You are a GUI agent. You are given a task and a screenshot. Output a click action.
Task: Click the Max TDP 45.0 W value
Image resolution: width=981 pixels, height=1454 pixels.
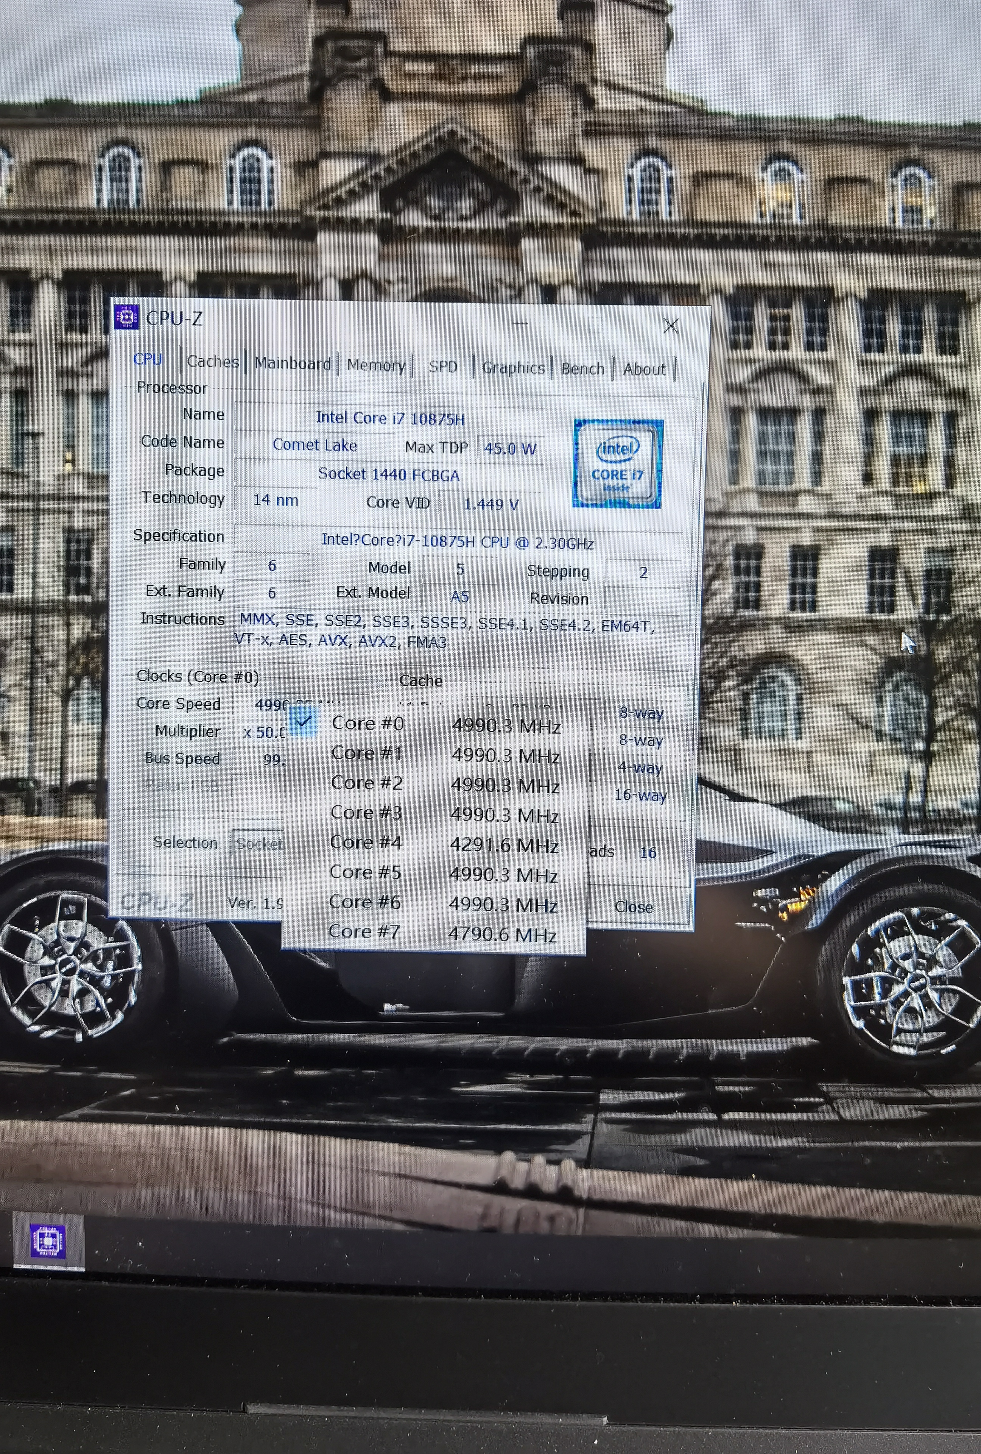[x=510, y=449]
